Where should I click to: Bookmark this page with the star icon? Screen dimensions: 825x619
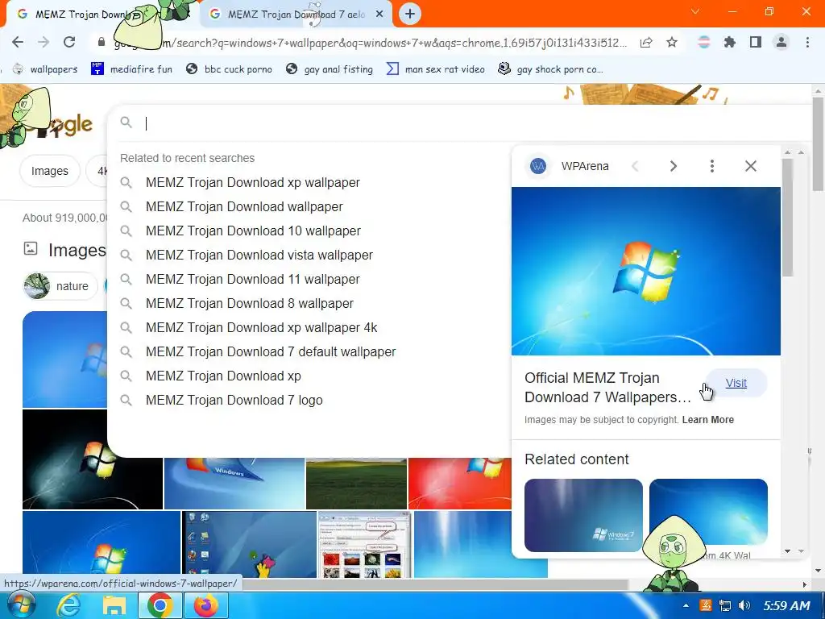click(x=672, y=42)
